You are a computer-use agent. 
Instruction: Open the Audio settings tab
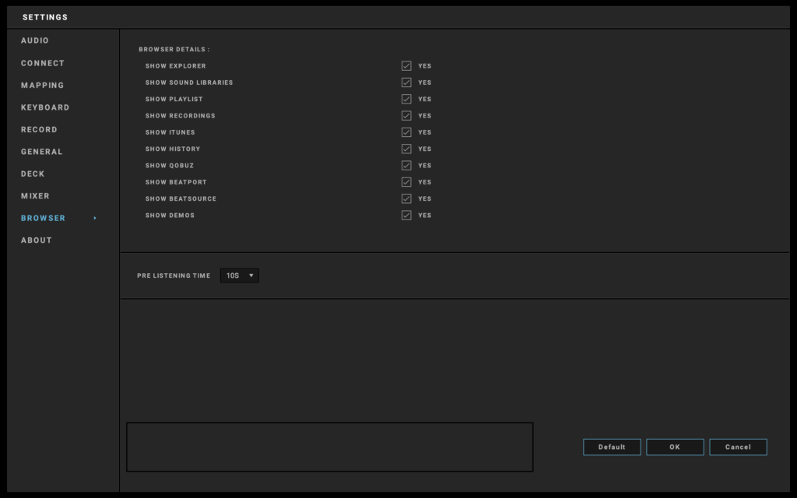[x=35, y=40]
